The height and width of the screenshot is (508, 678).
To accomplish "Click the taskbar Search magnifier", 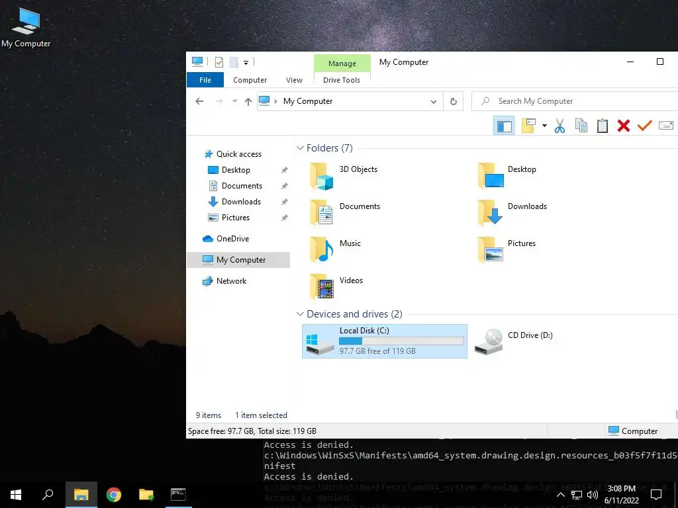I will point(48,495).
